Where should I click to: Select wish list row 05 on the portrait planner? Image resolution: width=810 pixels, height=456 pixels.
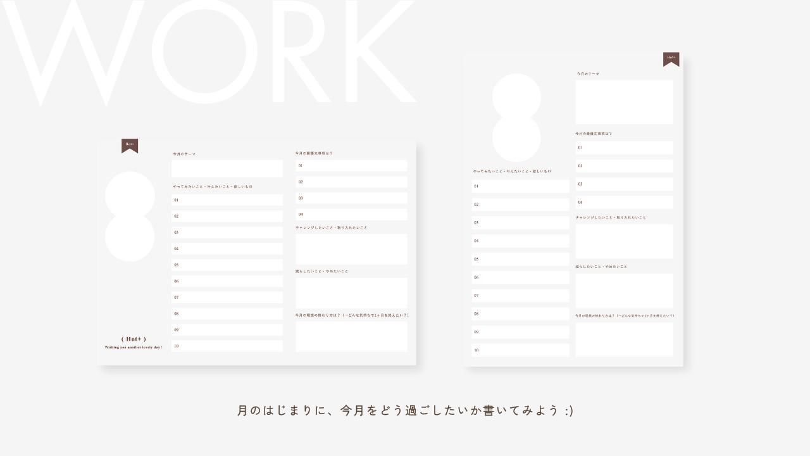click(520, 259)
